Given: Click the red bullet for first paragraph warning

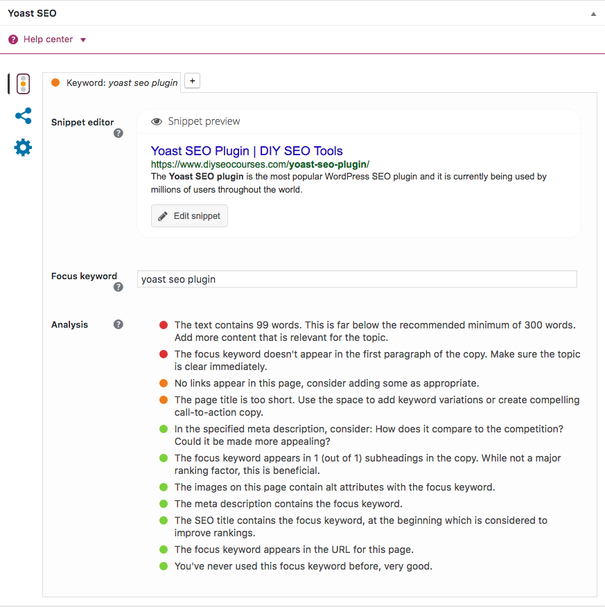Looking at the screenshot, I should (x=164, y=354).
